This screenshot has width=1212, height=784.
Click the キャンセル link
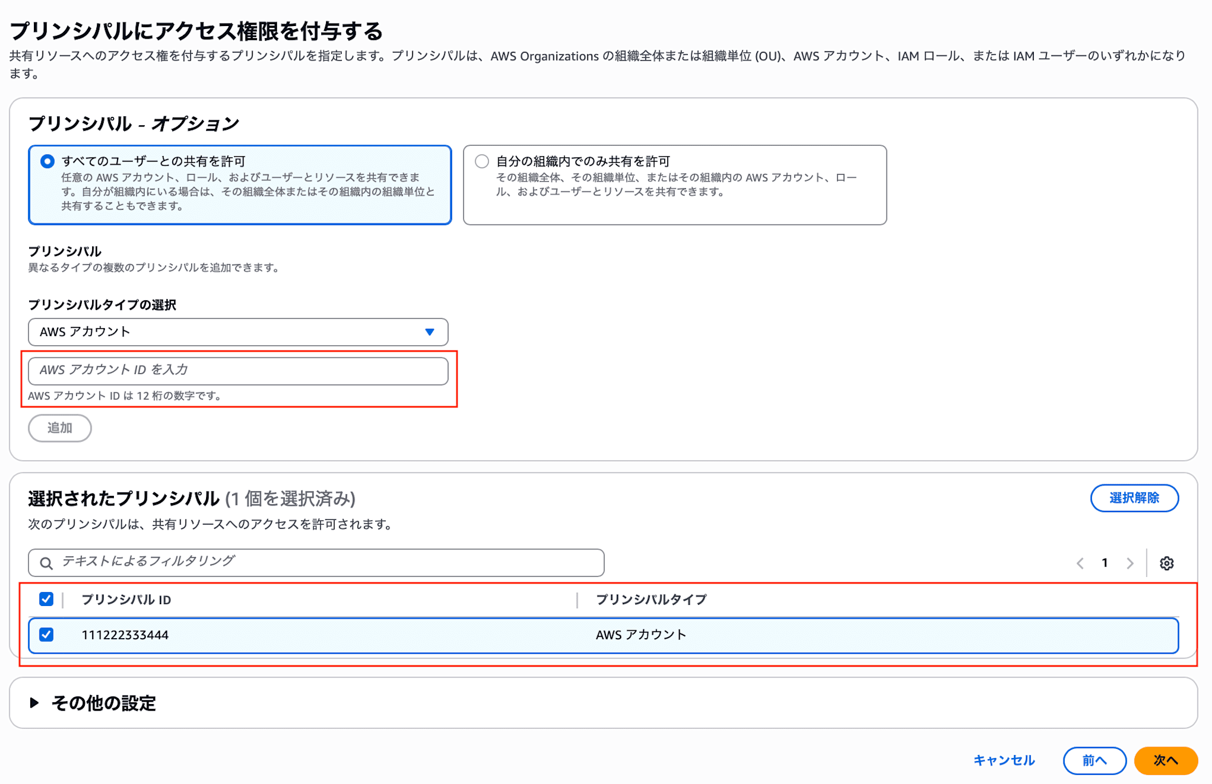(x=1004, y=760)
